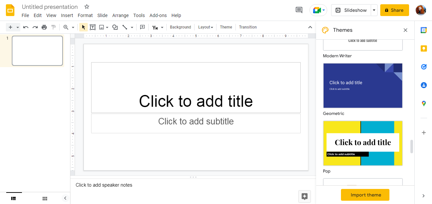Undo the last action
Screen dimensions: 432x204
(26, 27)
